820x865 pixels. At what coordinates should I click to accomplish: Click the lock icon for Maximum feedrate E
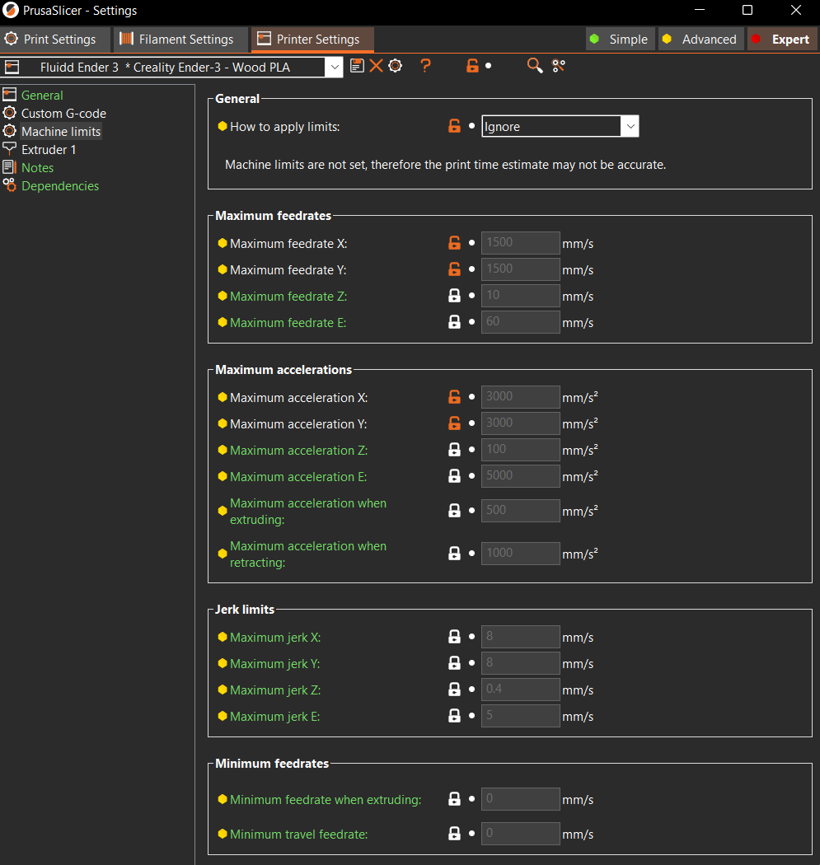454,322
